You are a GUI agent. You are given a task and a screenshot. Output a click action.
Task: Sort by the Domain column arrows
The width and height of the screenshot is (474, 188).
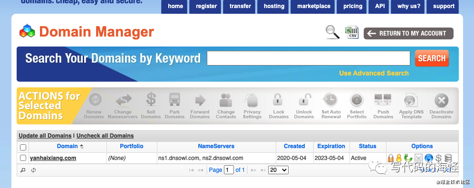click(x=82, y=146)
